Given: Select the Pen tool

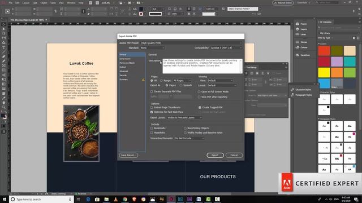Looking at the screenshot, I should [4, 56].
